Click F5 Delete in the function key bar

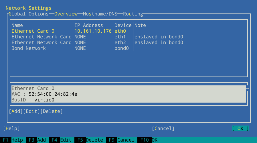point(89,140)
